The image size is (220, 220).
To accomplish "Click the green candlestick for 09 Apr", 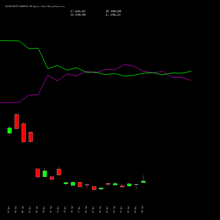I will point(45,174).
